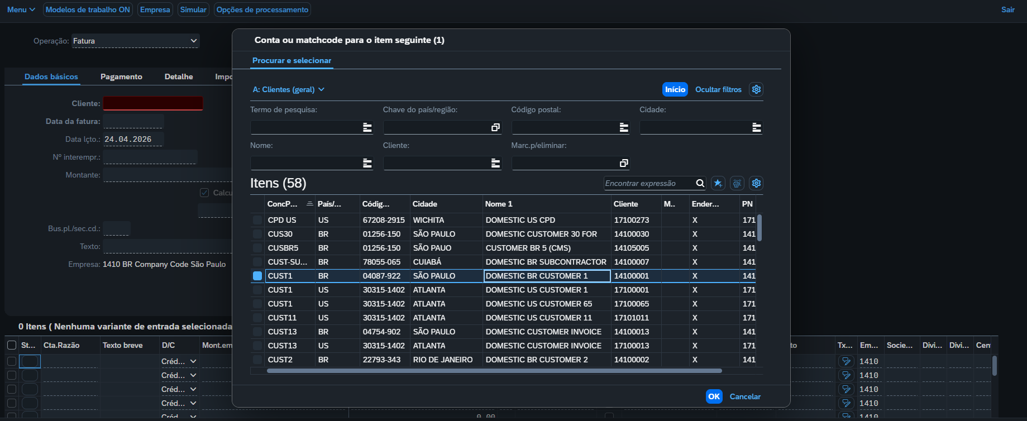Click the sort icon in ConcP... column header
This screenshot has height=421, width=1027.
point(310,204)
